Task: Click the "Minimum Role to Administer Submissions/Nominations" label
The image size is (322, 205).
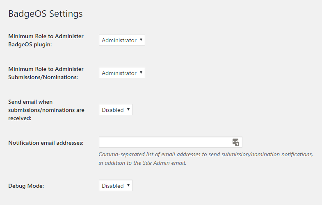Action: click(46, 73)
